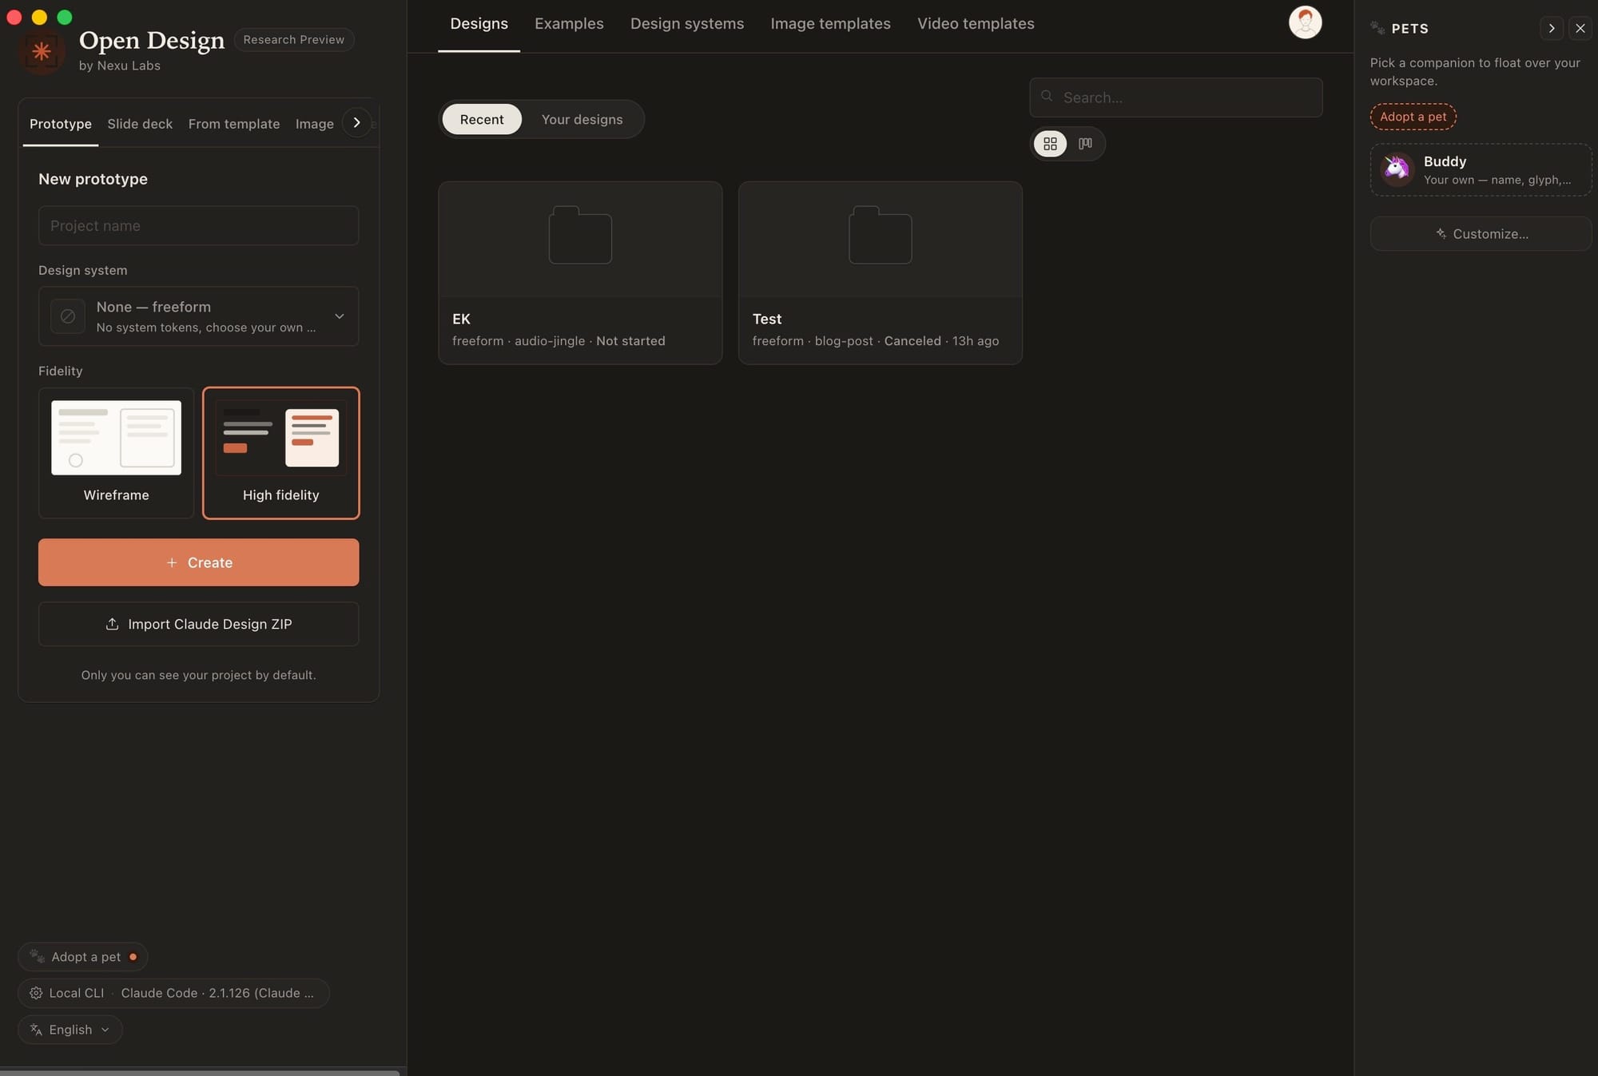Click Import Claude Design ZIP
This screenshot has width=1598, height=1076.
(x=198, y=624)
